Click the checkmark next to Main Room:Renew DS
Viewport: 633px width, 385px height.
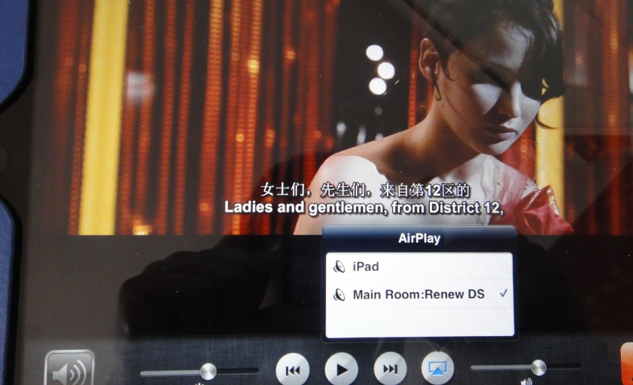point(504,294)
